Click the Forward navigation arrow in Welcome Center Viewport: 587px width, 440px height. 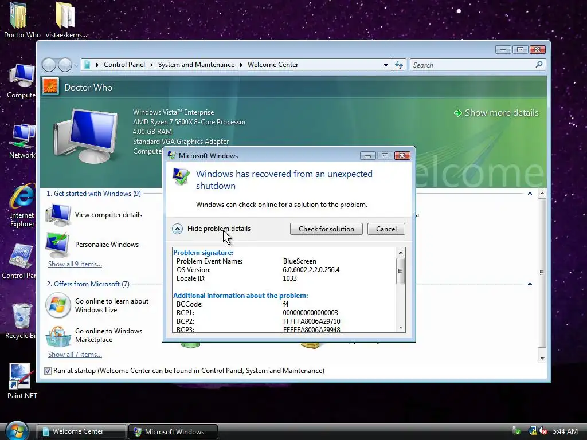pos(65,65)
